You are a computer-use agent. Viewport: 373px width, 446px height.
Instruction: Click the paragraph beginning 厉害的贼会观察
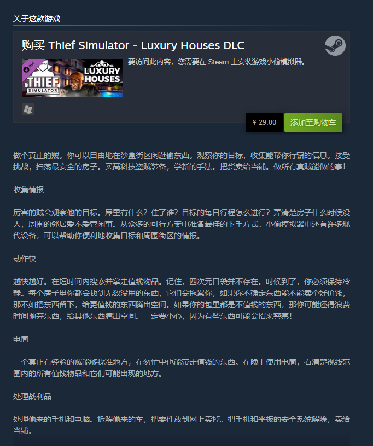point(182,224)
